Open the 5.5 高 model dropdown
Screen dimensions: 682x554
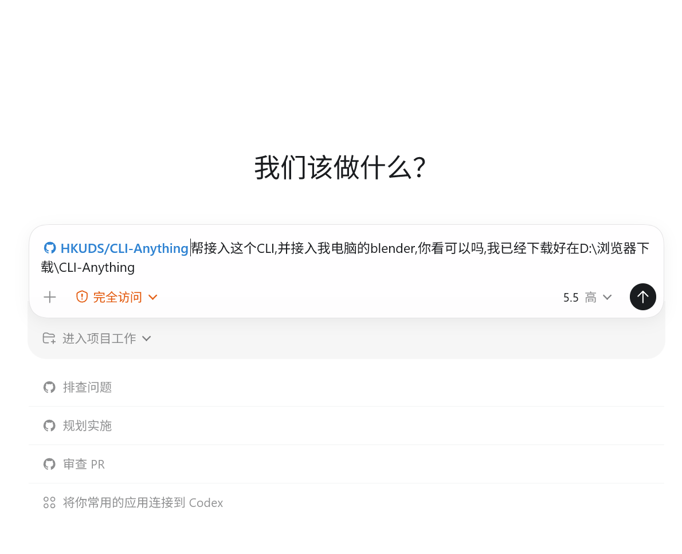click(587, 297)
